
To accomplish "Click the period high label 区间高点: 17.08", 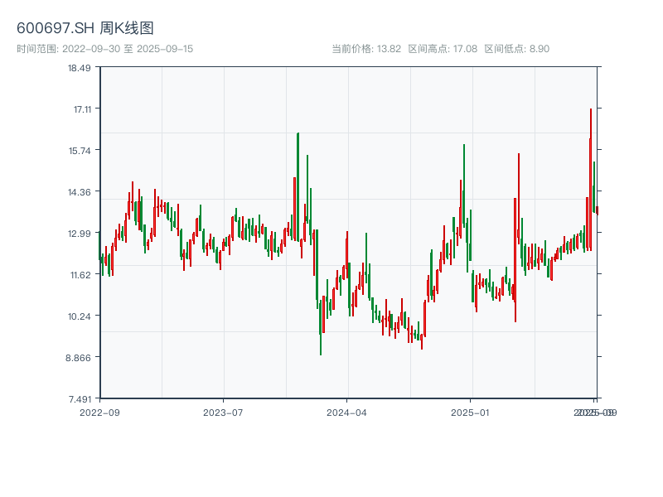I will [x=443, y=49].
